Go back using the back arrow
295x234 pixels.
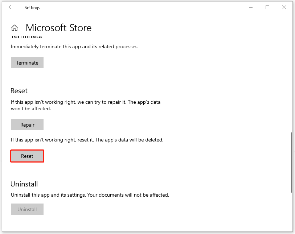pyautogui.click(x=11, y=7)
